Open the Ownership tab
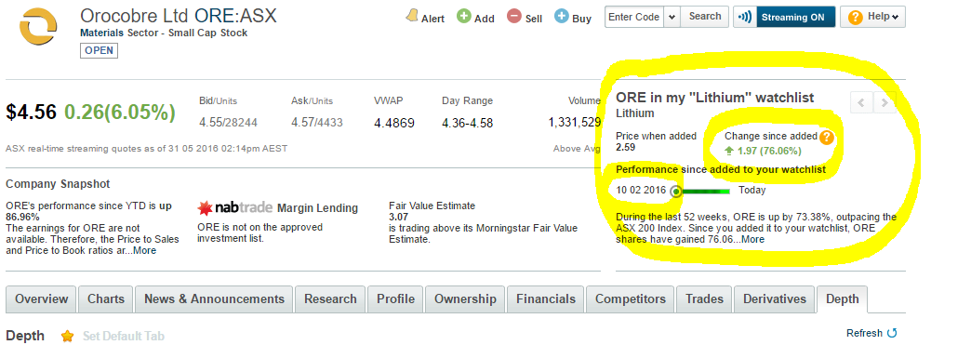This screenshot has width=971, height=345. point(465,299)
